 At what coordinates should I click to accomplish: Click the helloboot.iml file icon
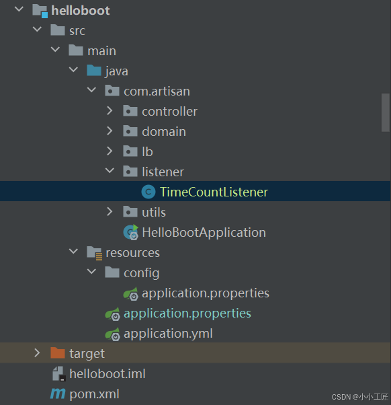tap(59, 374)
